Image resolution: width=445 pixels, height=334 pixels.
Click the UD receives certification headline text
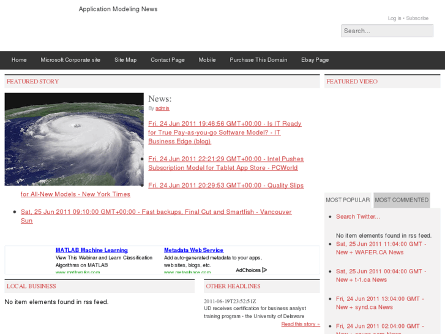click(x=255, y=312)
